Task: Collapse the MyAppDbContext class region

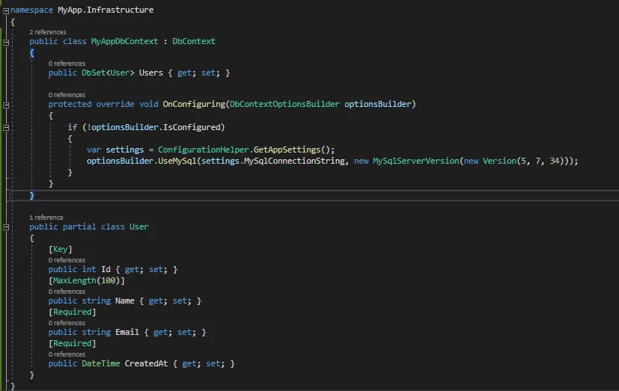Action: tap(6, 42)
